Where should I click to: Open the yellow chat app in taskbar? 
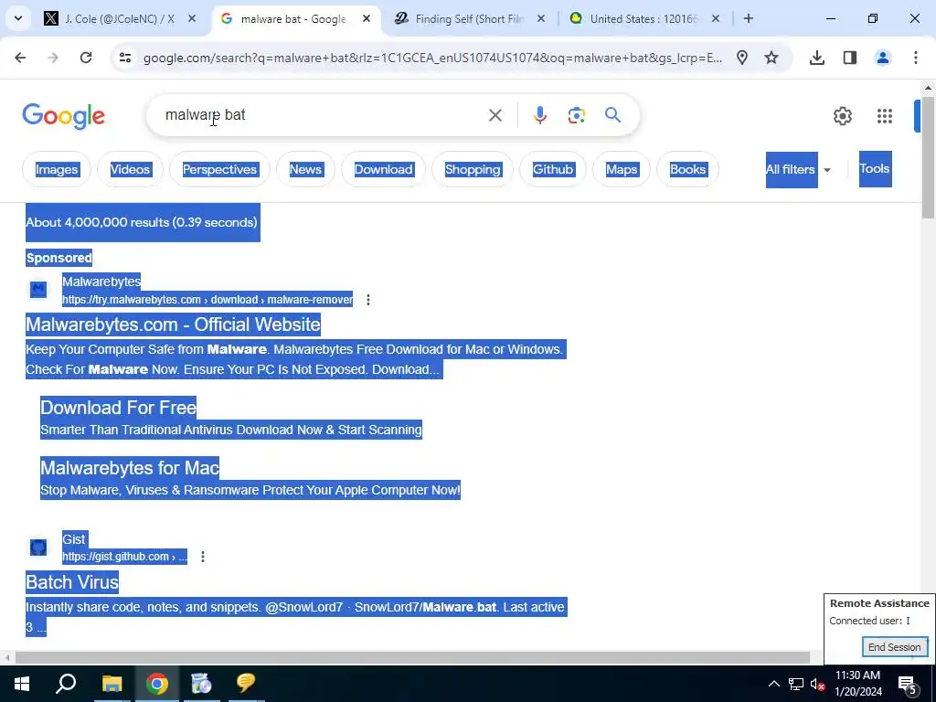[245, 684]
